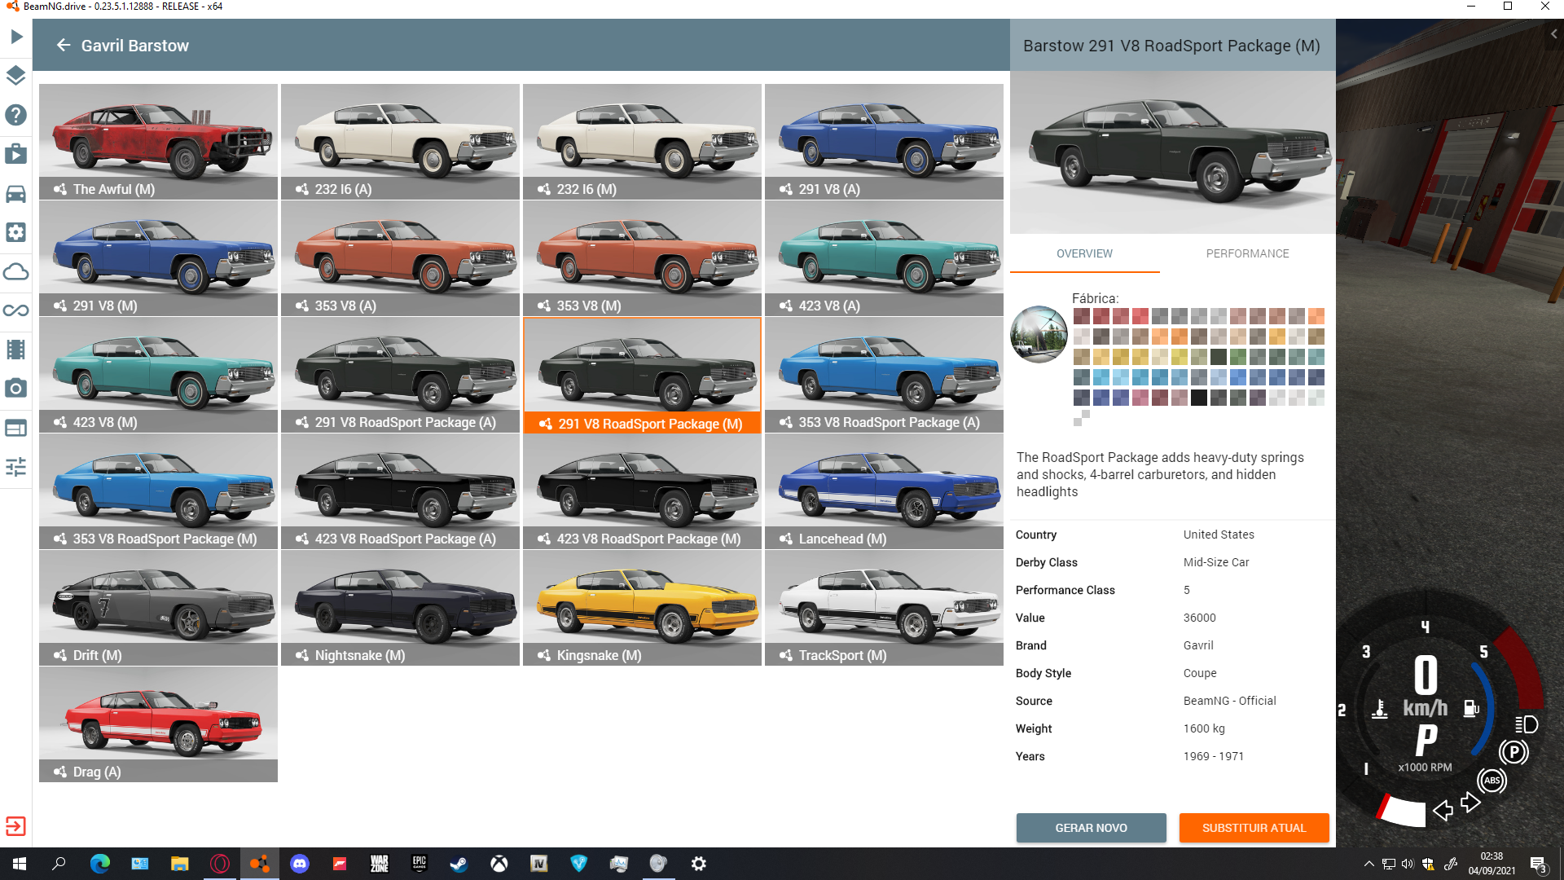Viewport: 1564px width, 880px height.
Task: Switch to the PERFORMANCE tab
Action: coord(1247,253)
